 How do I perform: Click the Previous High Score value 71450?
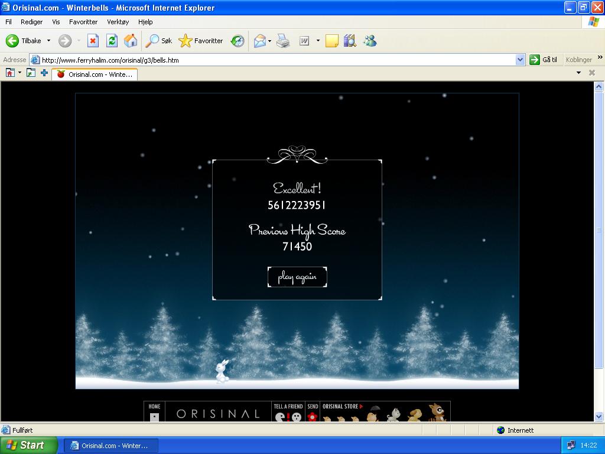pos(297,247)
